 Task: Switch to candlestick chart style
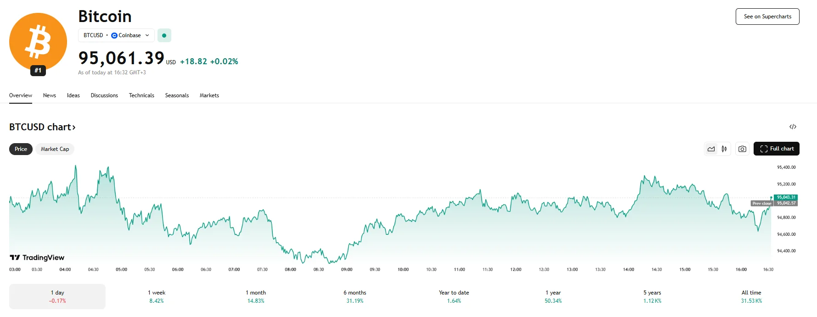pyautogui.click(x=724, y=149)
